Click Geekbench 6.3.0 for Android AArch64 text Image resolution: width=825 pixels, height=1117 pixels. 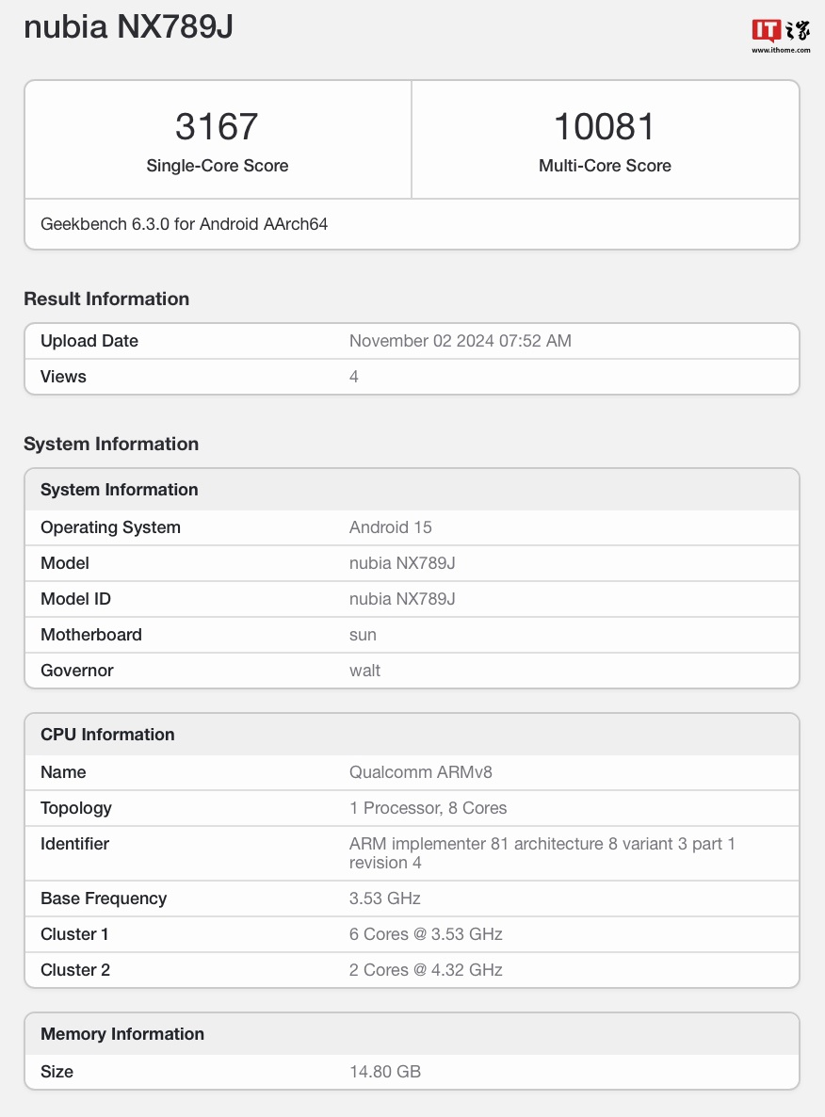(184, 224)
